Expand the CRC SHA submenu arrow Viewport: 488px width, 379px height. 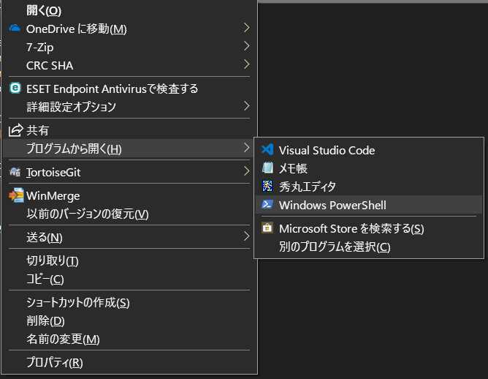coord(246,65)
